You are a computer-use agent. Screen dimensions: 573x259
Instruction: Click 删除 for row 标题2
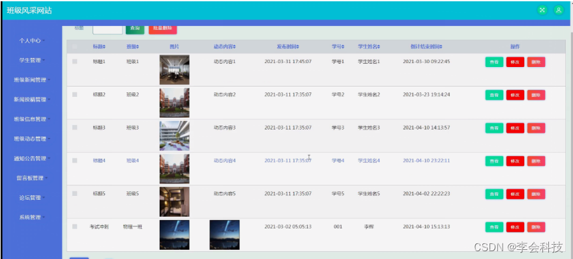[x=536, y=95]
